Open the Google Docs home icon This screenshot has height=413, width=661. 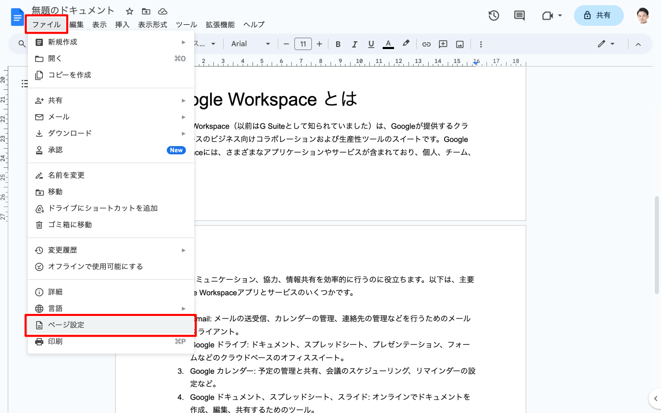pyautogui.click(x=18, y=17)
